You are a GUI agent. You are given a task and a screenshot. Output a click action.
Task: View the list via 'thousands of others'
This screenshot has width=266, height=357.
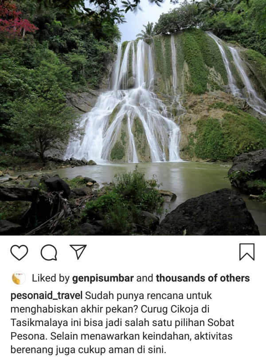[x=203, y=278]
